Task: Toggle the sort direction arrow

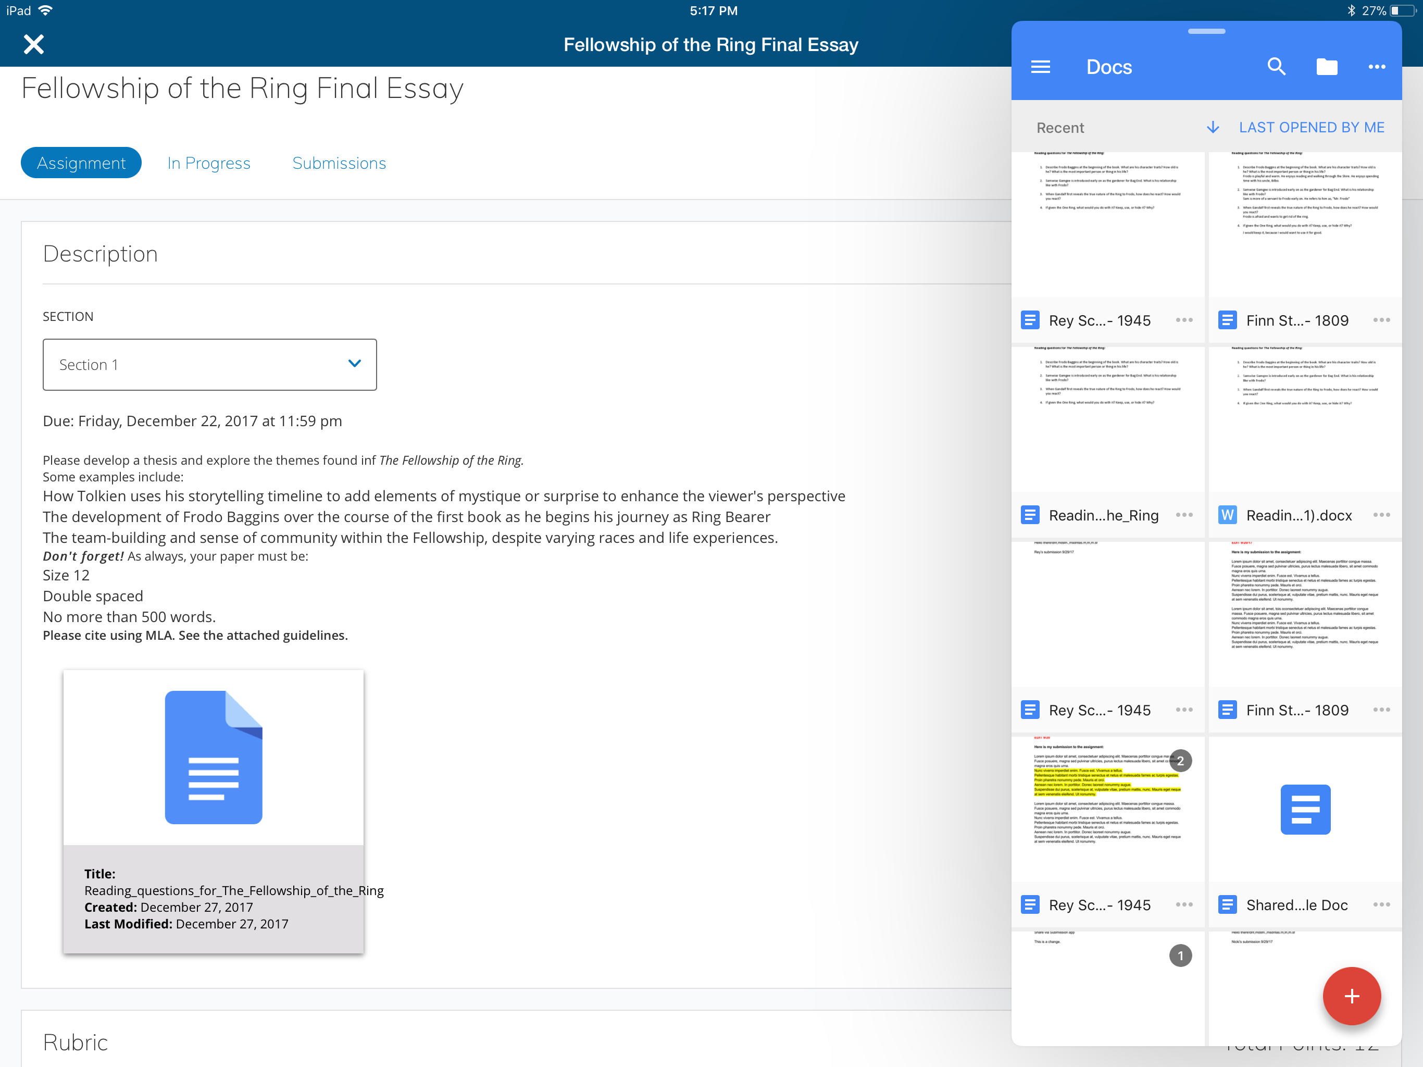Action: pyautogui.click(x=1213, y=128)
